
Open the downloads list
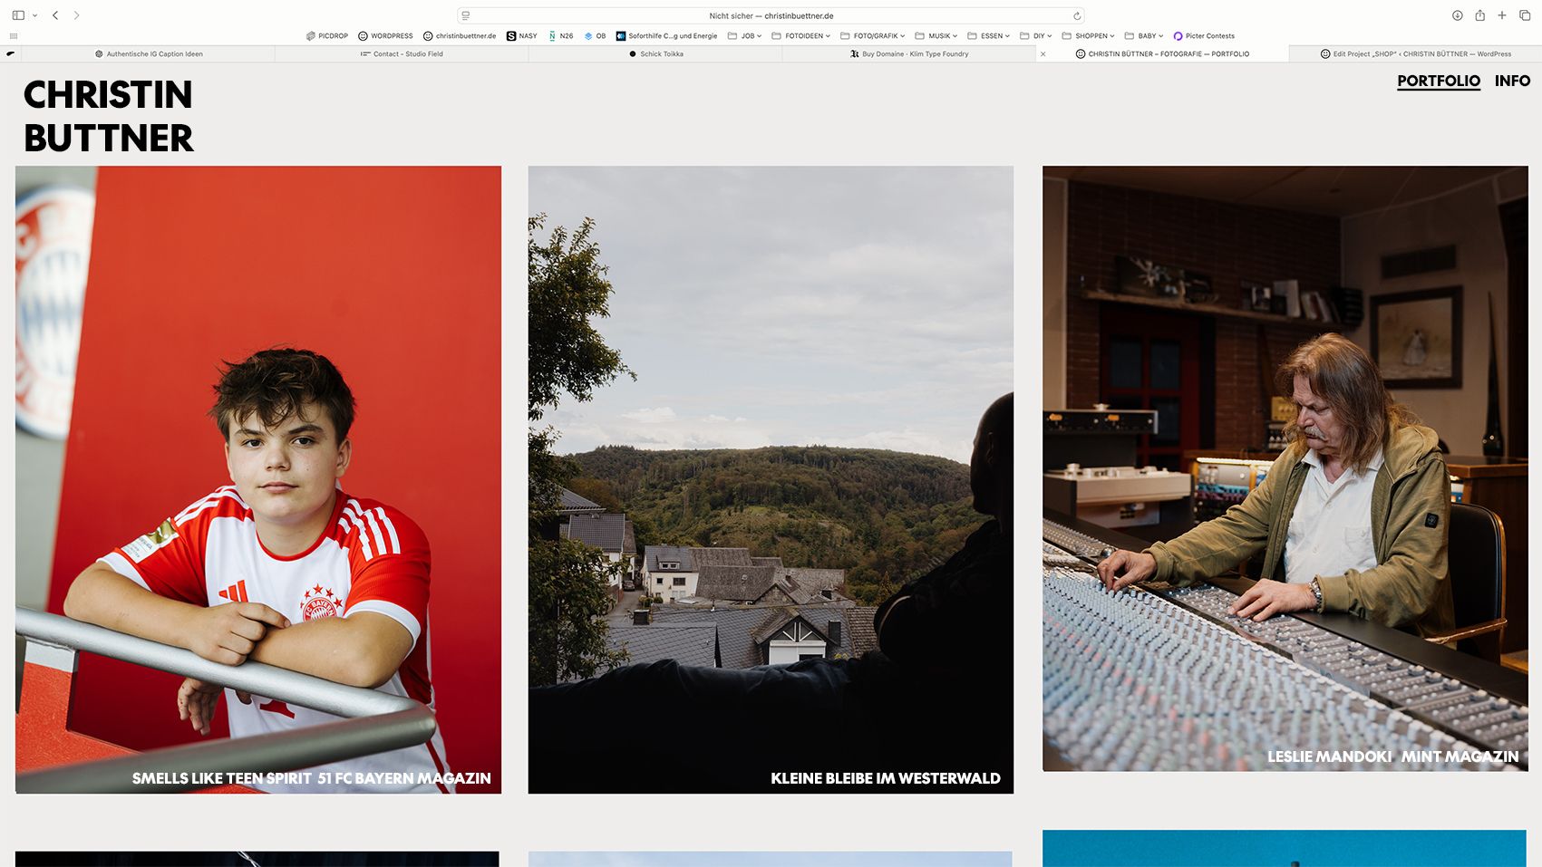(x=1457, y=15)
